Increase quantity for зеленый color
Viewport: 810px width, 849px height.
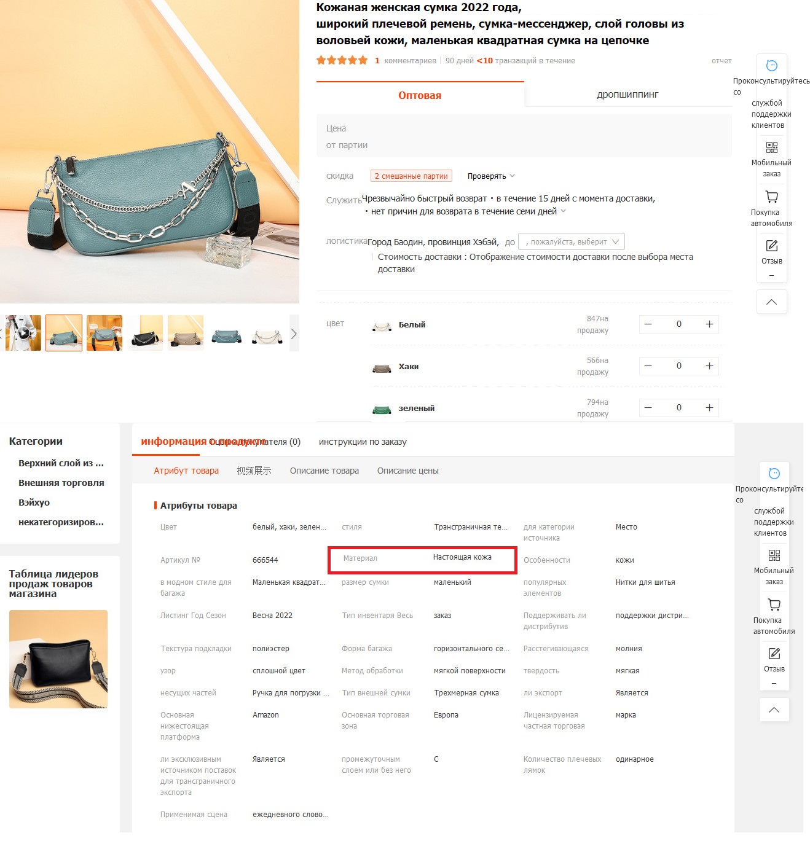(709, 408)
